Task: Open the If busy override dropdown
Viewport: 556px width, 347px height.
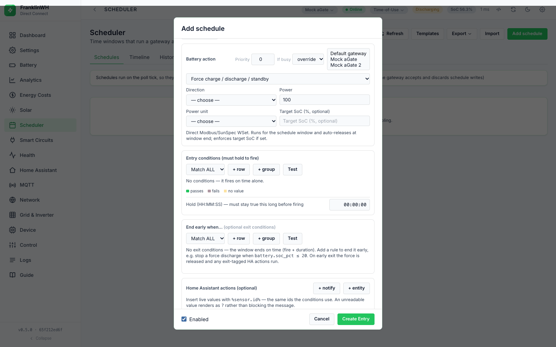Action: click(308, 59)
